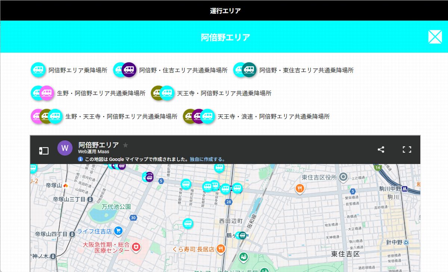Select the 針中野 station marker
Image resolution: width=448 pixels, height=272 pixels.
(x=406, y=242)
